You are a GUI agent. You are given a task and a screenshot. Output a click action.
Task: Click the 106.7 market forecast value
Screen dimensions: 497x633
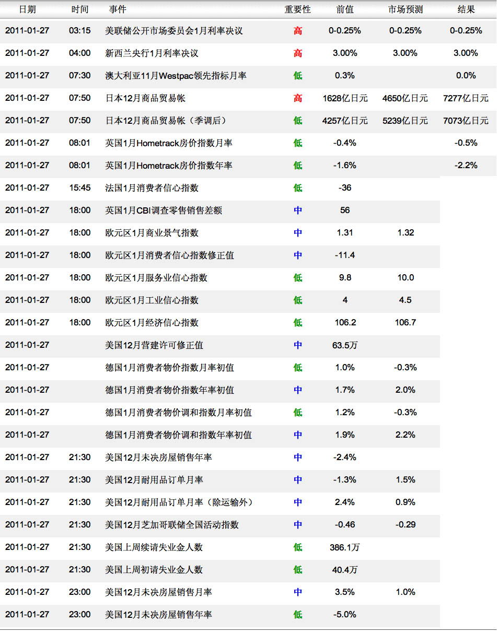click(x=406, y=323)
